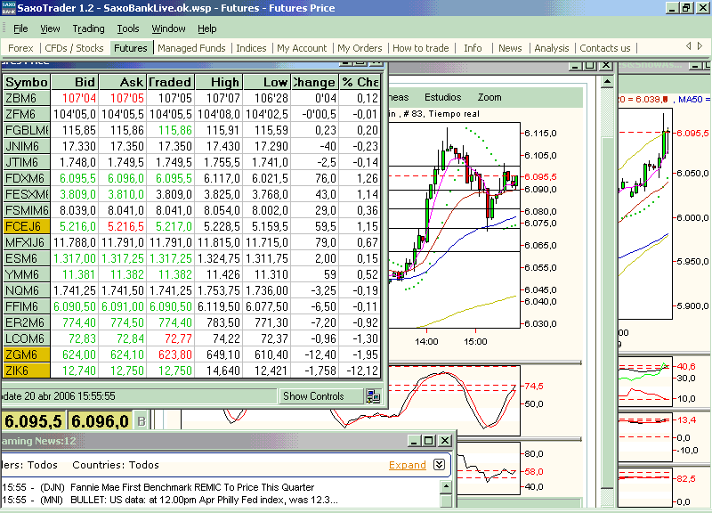This screenshot has width=712, height=513.
Task: Open the Help menu
Action: click(x=207, y=28)
